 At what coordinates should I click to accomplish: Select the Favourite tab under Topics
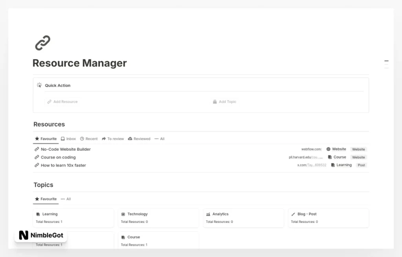[x=46, y=199]
